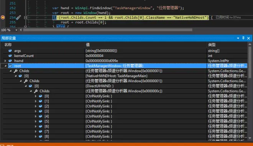253x146 pixels.
Task: Expand CtrlNotifySink item [4]
Action: (x=36, y=116)
